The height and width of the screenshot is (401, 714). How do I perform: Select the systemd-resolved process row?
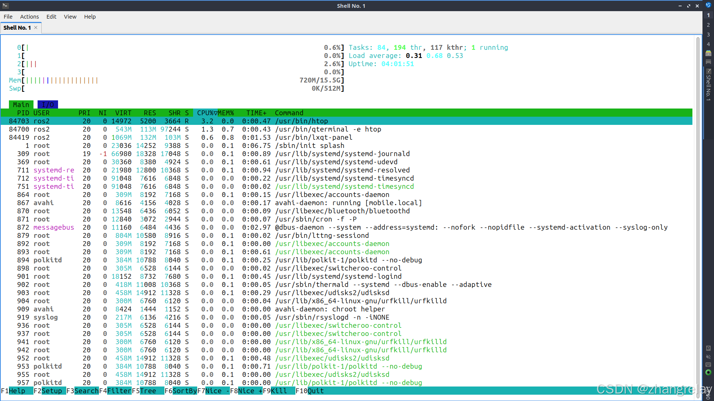[x=346, y=170]
